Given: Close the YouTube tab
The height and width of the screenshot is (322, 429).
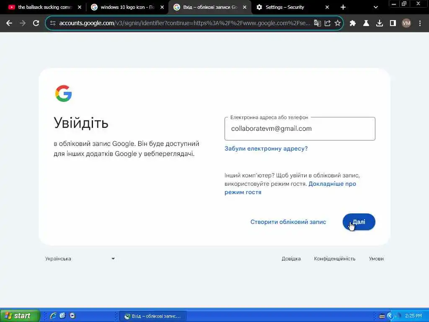Looking at the screenshot, I should (80, 8).
